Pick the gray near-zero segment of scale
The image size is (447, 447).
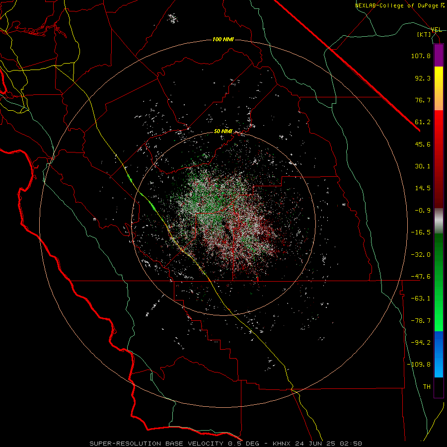pos(439,221)
